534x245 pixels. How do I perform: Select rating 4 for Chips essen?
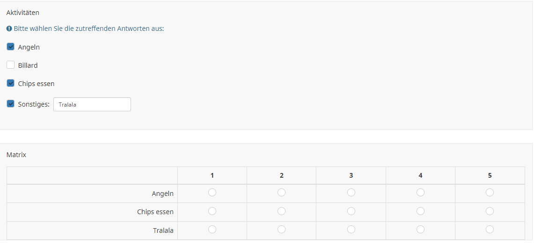click(420, 211)
